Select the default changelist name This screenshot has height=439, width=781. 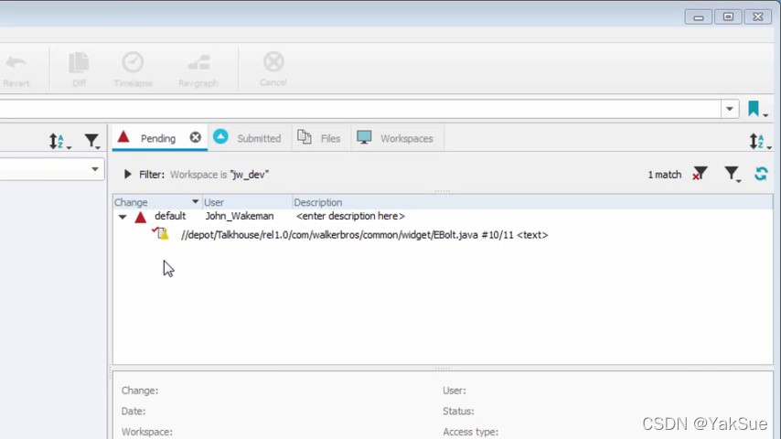(170, 216)
